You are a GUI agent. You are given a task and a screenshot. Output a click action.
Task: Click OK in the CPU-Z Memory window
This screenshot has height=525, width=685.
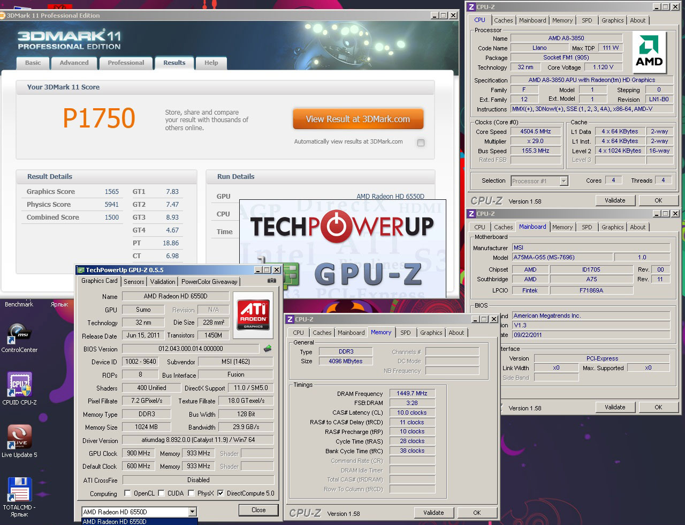point(477,513)
